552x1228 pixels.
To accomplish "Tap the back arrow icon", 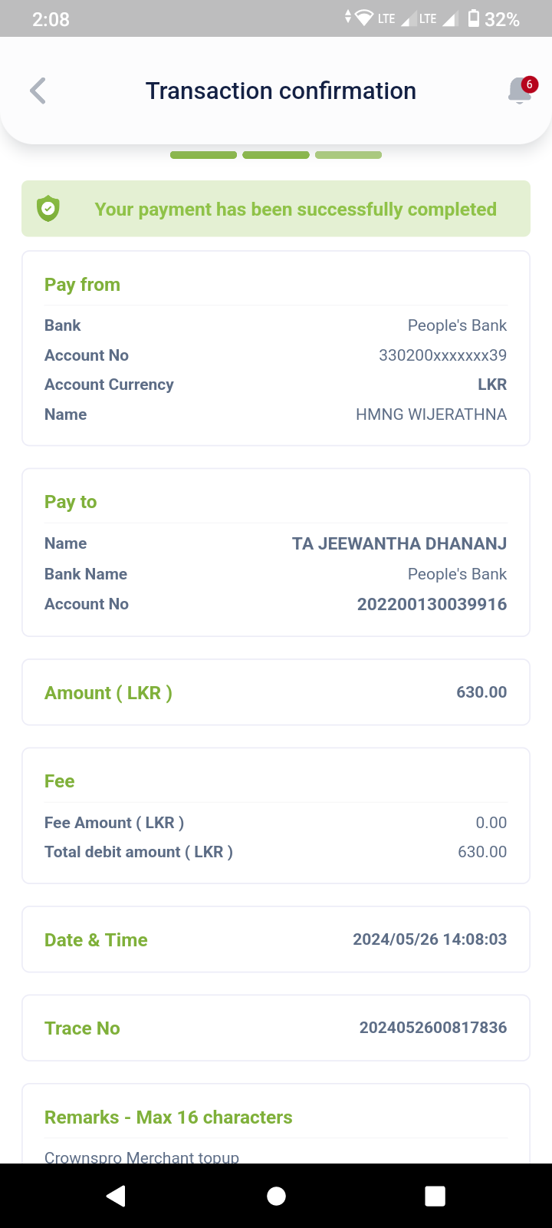I will pos(38,91).
